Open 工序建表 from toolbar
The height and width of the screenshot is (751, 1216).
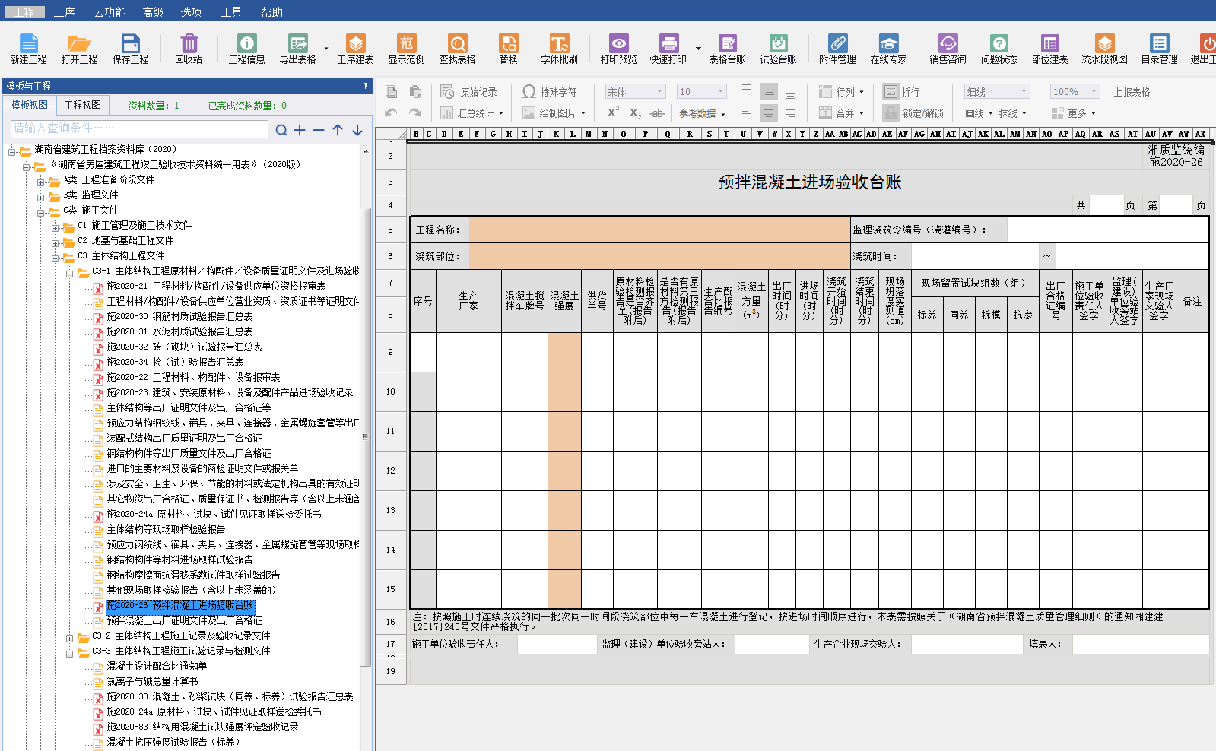coord(355,49)
